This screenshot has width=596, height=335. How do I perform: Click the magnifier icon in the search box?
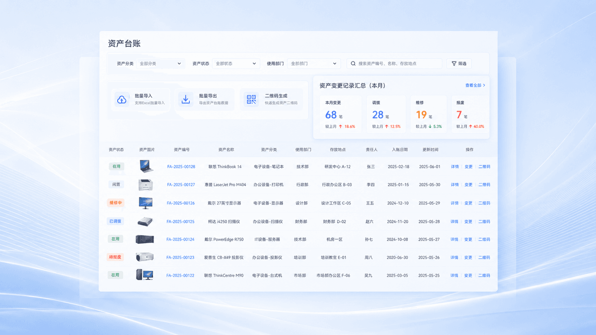coord(353,64)
